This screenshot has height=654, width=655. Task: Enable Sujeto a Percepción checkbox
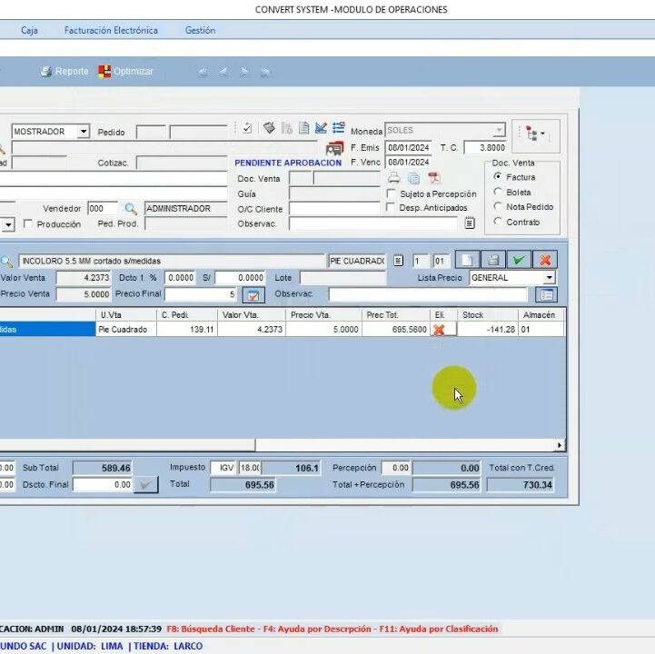pyautogui.click(x=391, y=193)
